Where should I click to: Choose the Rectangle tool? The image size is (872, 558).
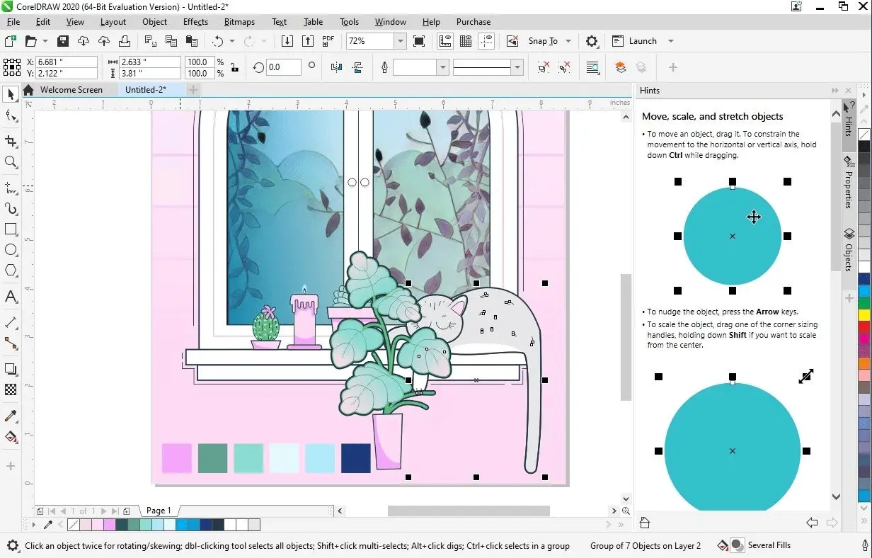pyautogui.click(x=11, y=229)
